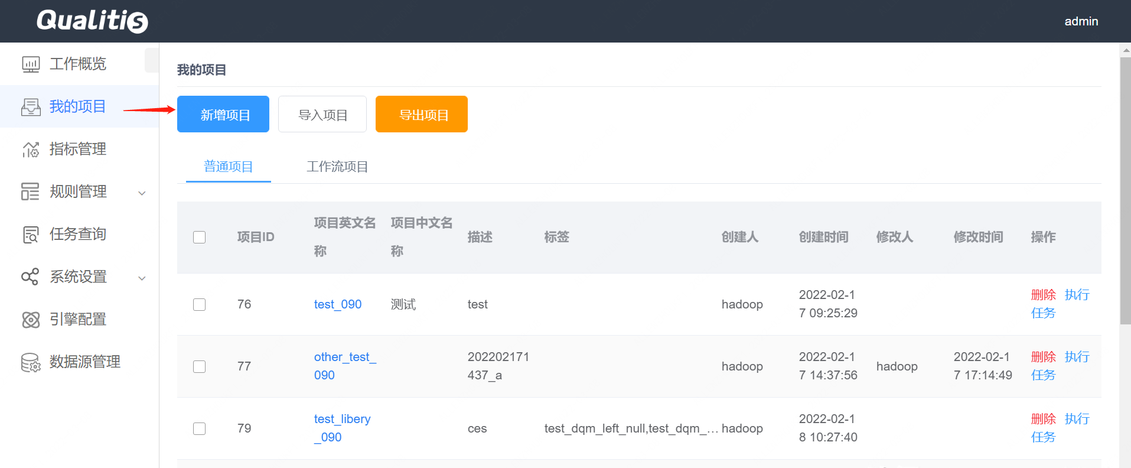Click the 导出项目 button
The width and height of the screenshot is (1131, 468).
point(422,114)
